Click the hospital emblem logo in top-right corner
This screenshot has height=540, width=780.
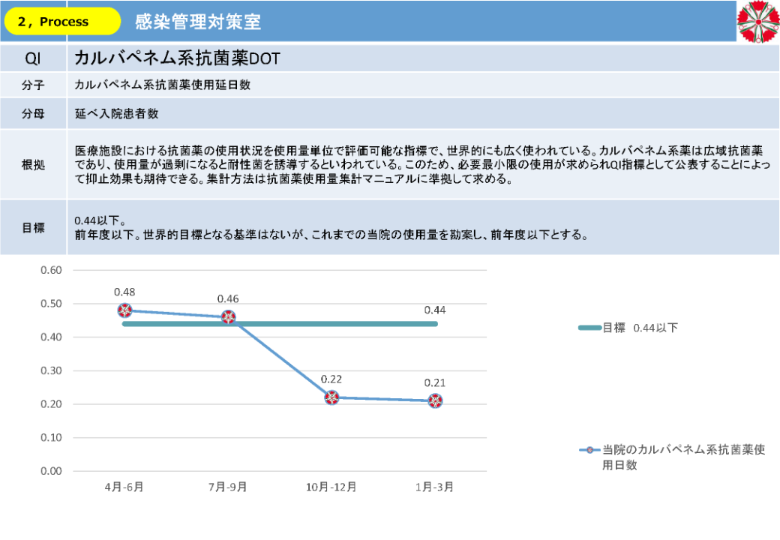[757, 22]
